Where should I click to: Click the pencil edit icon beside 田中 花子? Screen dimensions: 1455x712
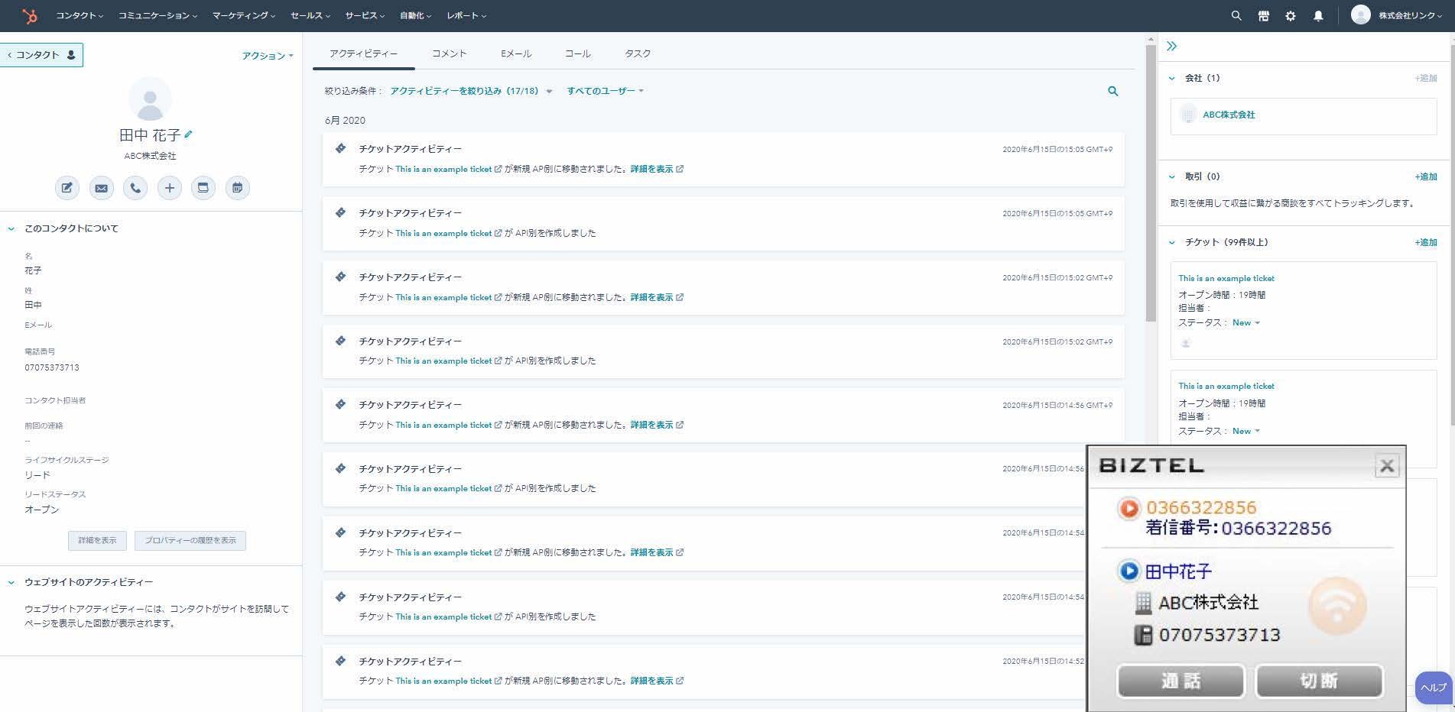click(x=189, y=134)
